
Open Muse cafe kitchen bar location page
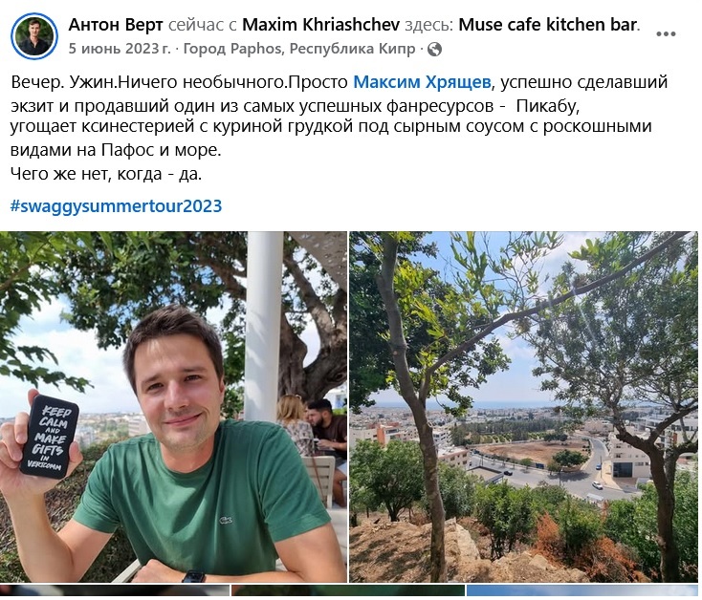548,25
